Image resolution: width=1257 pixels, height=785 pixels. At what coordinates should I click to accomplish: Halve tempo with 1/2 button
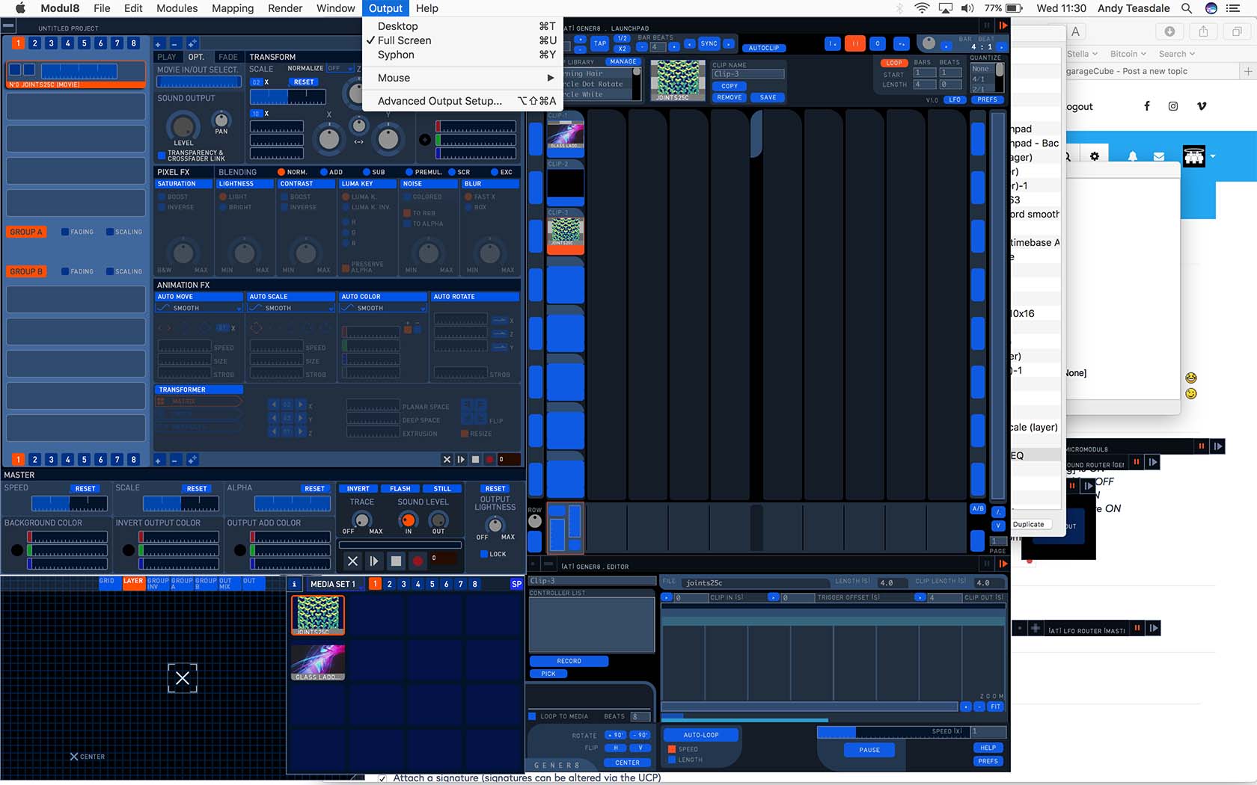622,38
